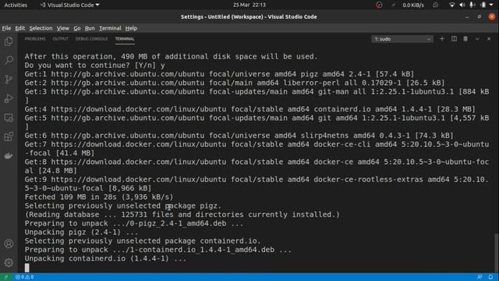This screenshot has width=499, height=281.
Task: Open the Terminal menu
Action: (110, 28)
